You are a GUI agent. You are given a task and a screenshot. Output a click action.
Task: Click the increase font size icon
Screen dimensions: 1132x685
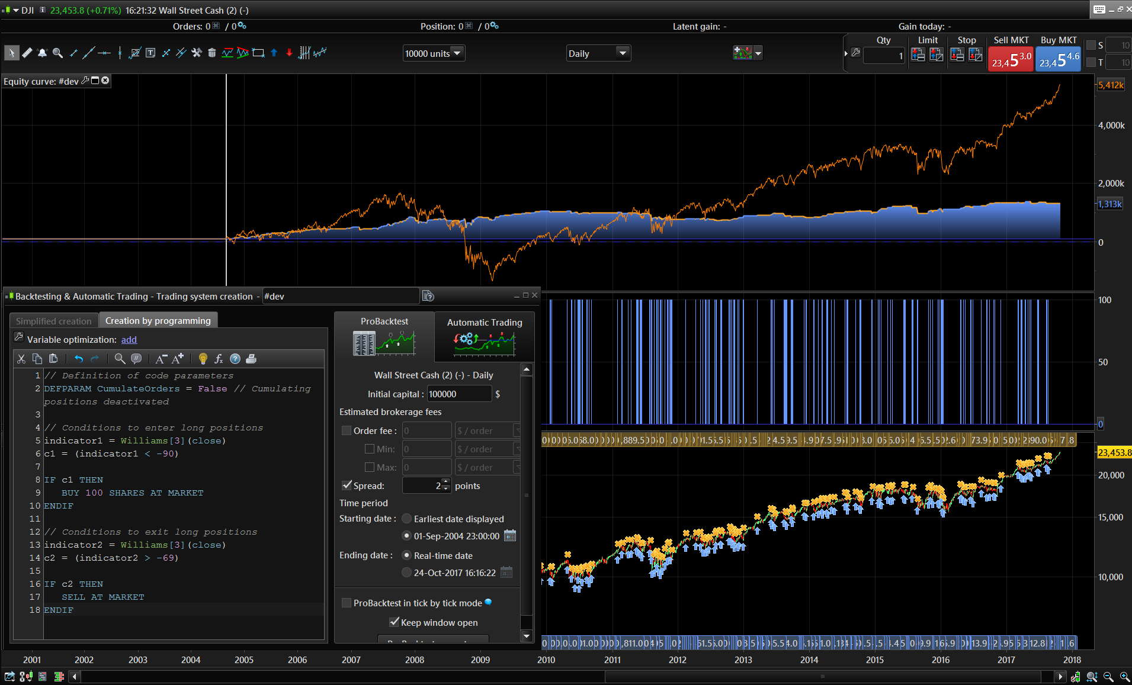click(177, 359)
